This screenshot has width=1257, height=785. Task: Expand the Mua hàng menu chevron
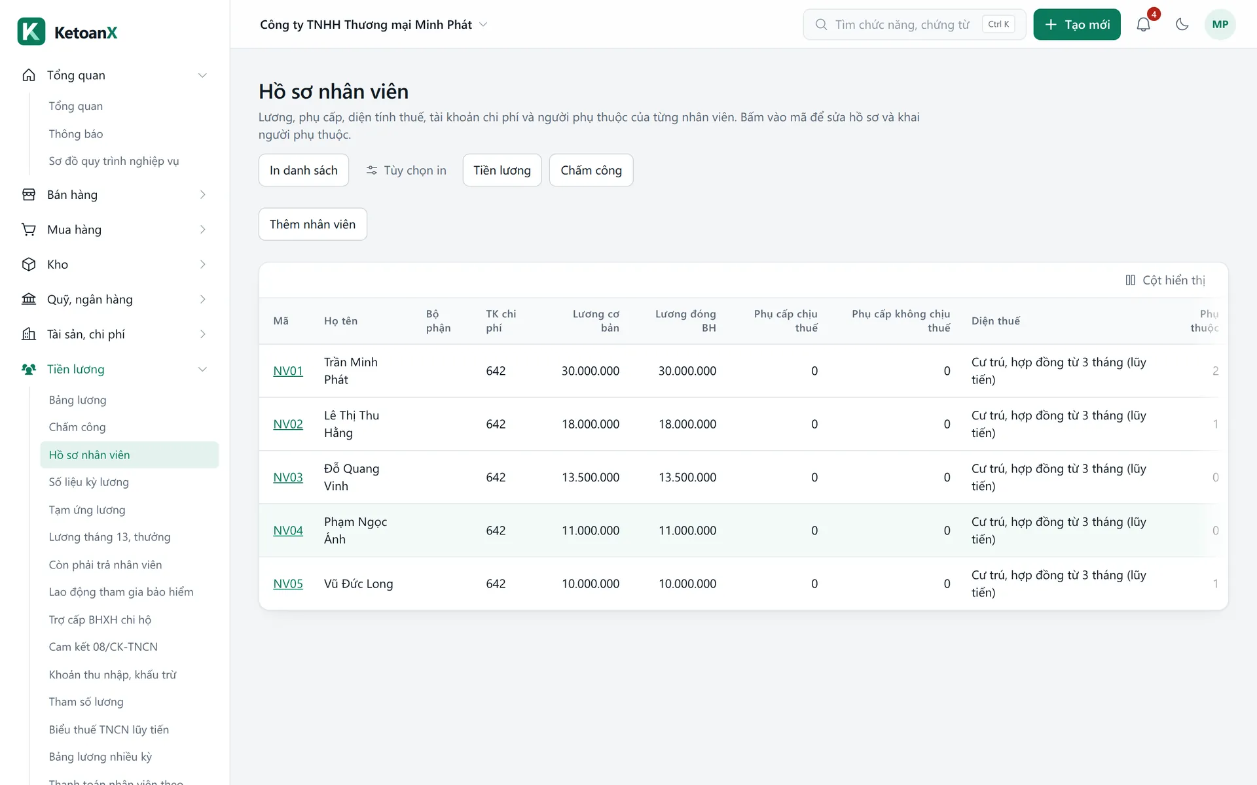click(x=202, y=230)
